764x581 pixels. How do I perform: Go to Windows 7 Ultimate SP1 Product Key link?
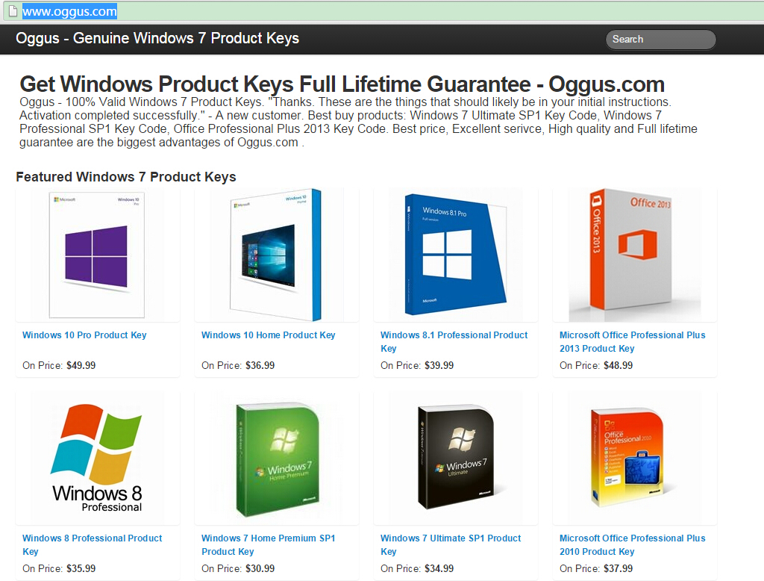click(x=451, y=544)
